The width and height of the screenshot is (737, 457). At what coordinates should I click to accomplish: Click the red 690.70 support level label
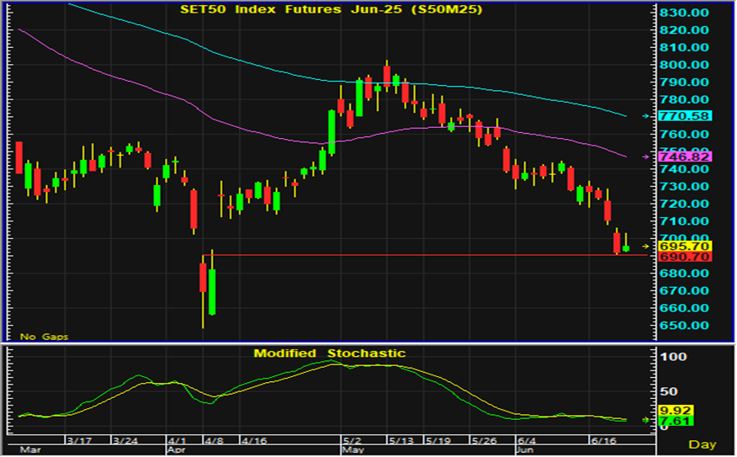685,257
